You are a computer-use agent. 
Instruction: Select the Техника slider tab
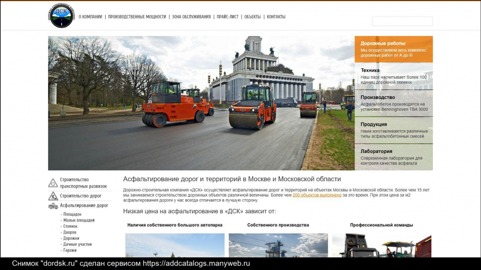(393, 76)
